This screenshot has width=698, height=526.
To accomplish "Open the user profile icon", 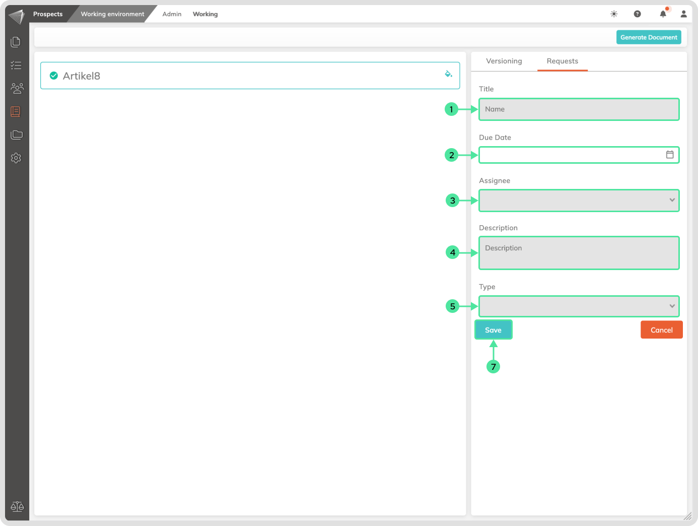I will (683, 14).
